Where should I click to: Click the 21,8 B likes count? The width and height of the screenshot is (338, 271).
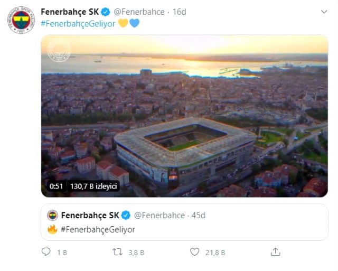(215, 253)
